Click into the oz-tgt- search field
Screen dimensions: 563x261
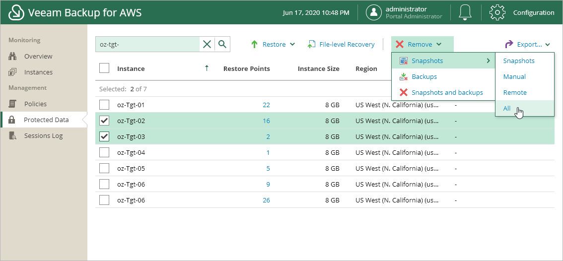click(x=147, y=44)
